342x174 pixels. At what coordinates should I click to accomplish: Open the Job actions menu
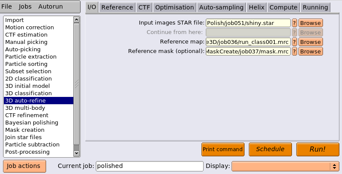pyautogui.click(x=25, y=166)
